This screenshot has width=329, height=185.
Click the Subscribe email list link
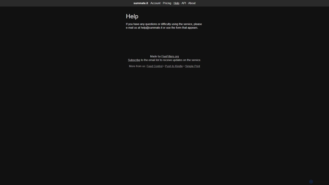pos(134,60)
